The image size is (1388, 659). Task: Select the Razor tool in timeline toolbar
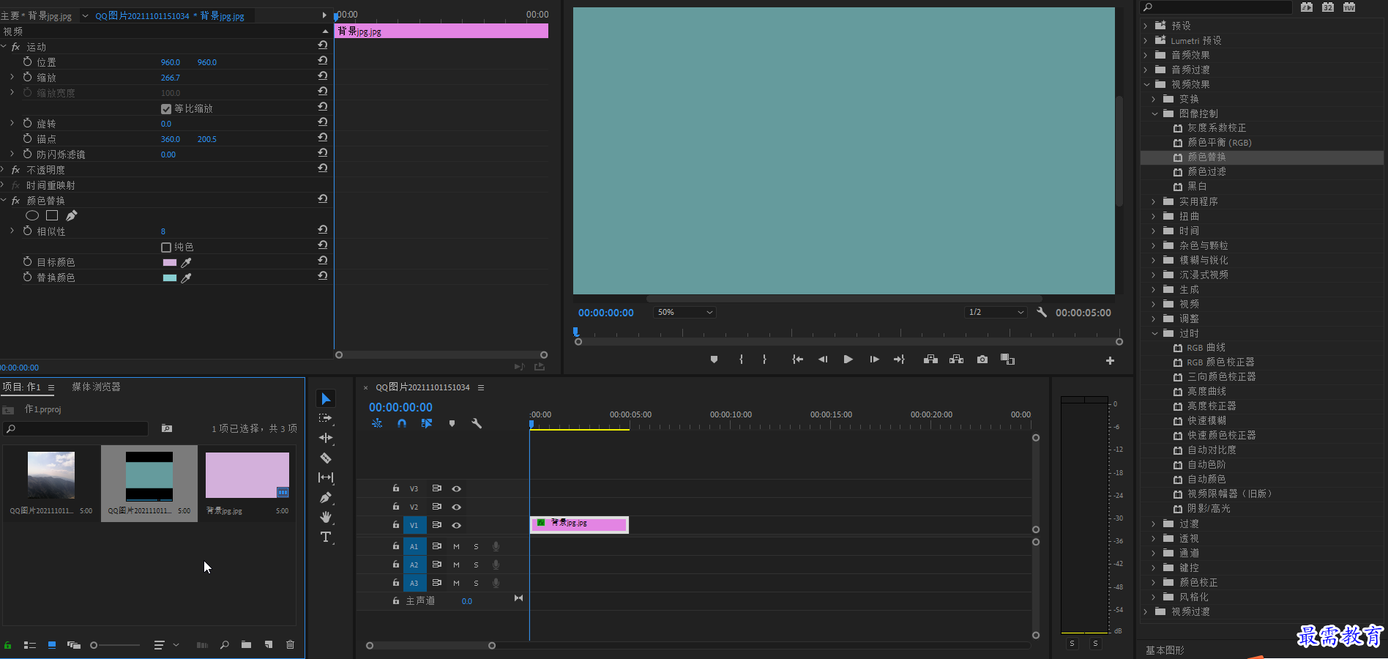[326, 458]
